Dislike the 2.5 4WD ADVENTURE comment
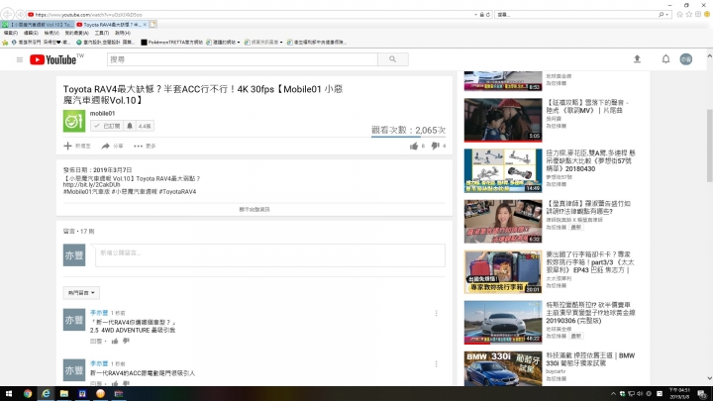Viewport: 713px width, 401px height. click(126, 341)
